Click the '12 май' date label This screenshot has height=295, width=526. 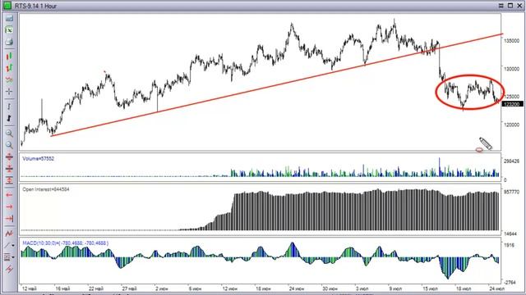(30, 288)
